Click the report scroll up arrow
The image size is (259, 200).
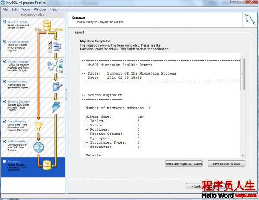tap(243, 56)
